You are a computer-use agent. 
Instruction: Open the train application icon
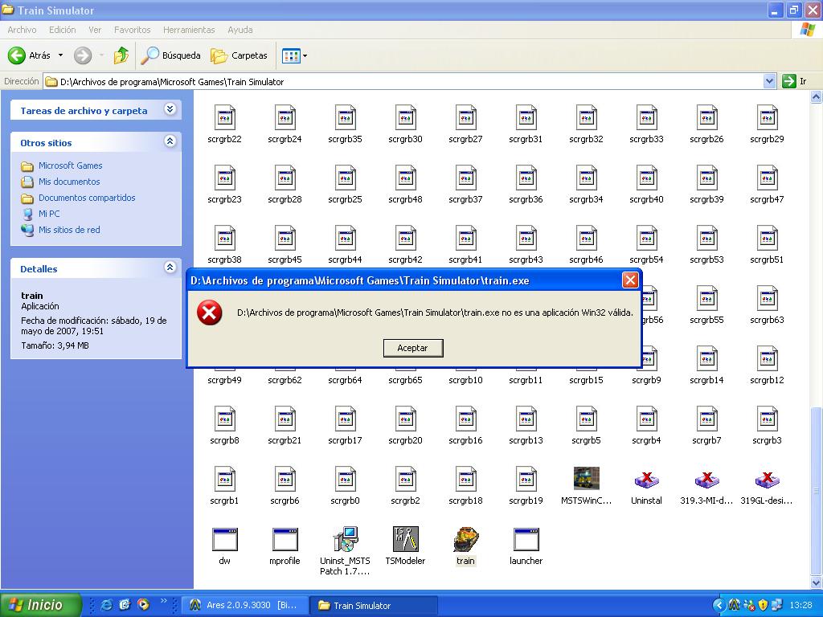(465, 540)
